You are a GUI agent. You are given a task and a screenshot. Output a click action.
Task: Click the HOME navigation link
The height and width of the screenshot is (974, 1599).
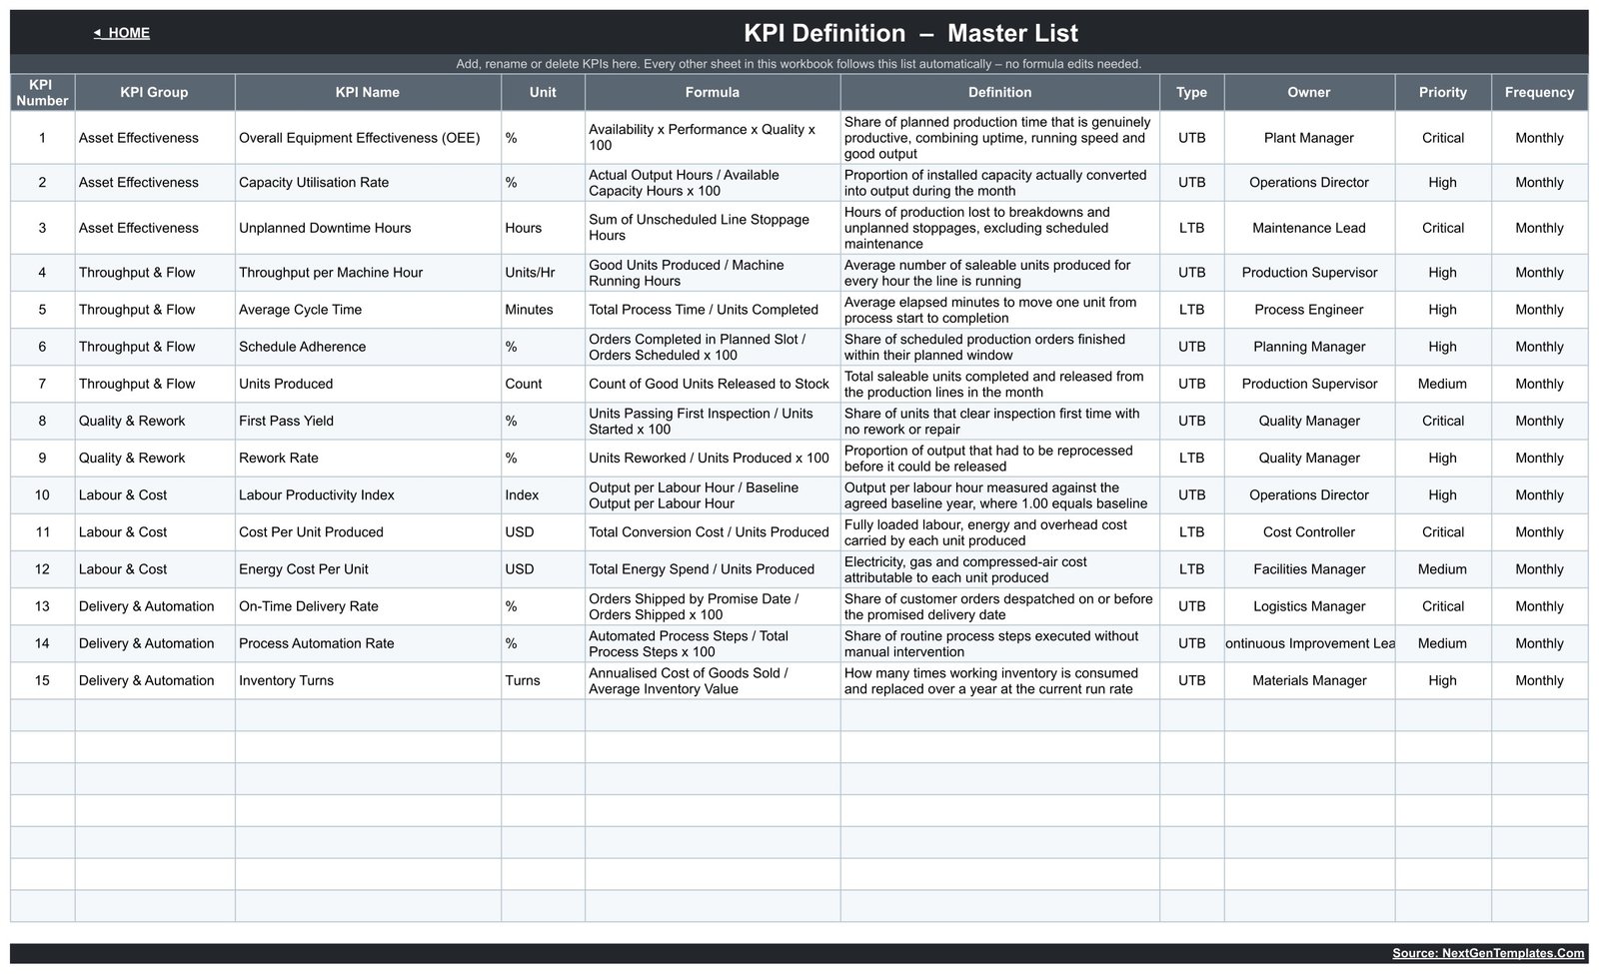(122, 33)
